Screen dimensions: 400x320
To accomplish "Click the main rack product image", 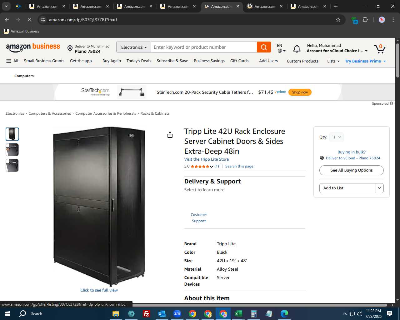I will [x=99, y=206].
